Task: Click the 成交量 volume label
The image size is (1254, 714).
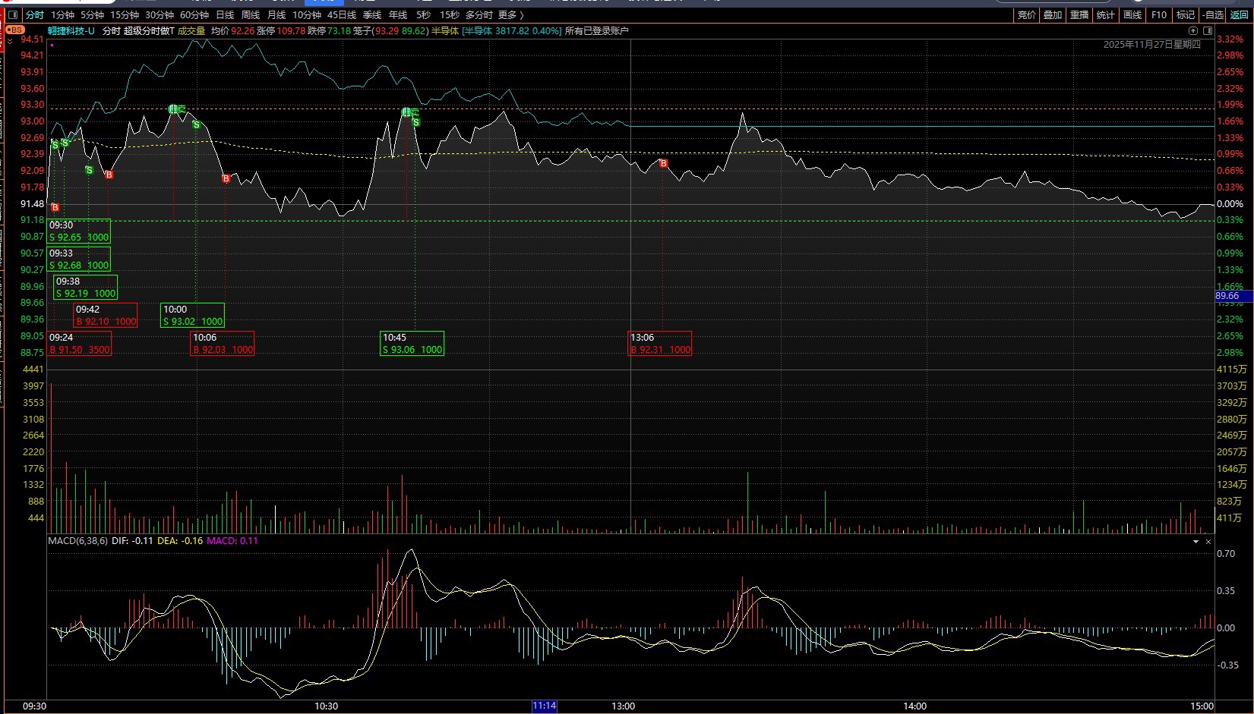Action: [191, 31]
